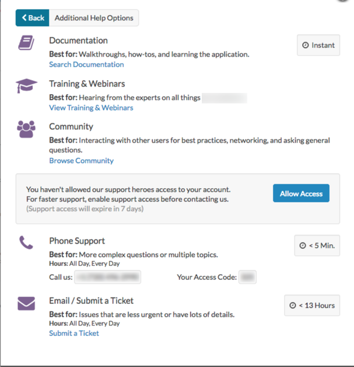The width and height of the screenshot is (354, 367).
Task: Click the blurred Call us phone number
Action: 108,277
